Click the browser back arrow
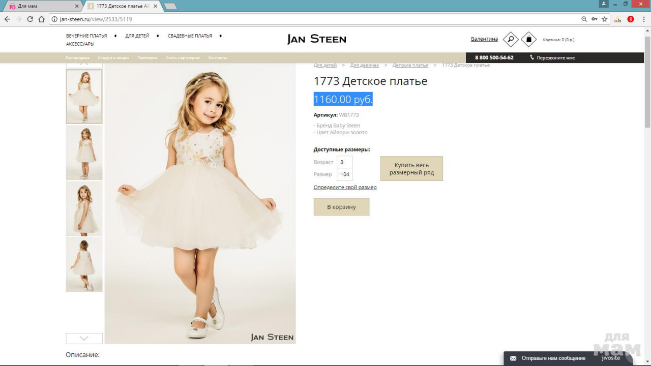Image resolution: width=651 pixels, height=366 pixels. (7, 19)
